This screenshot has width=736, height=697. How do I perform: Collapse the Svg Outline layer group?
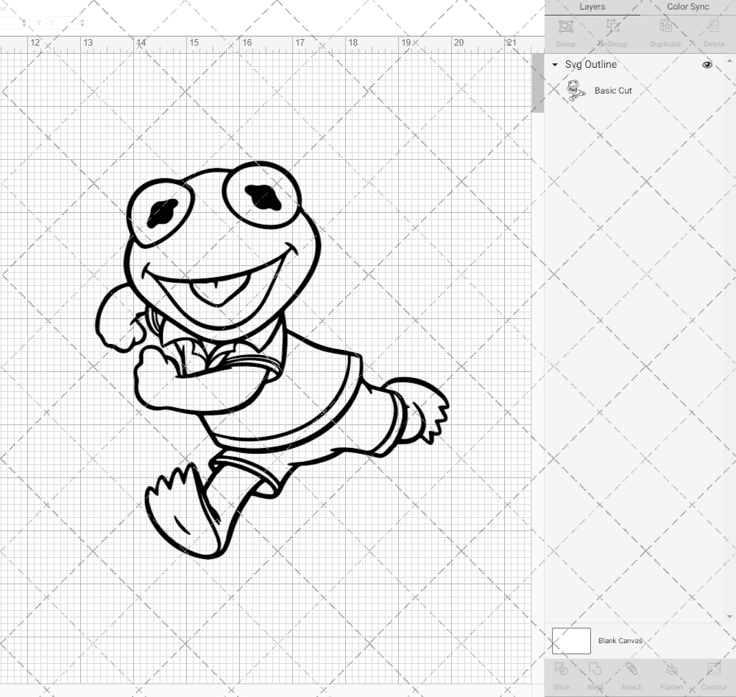(555, 65)
